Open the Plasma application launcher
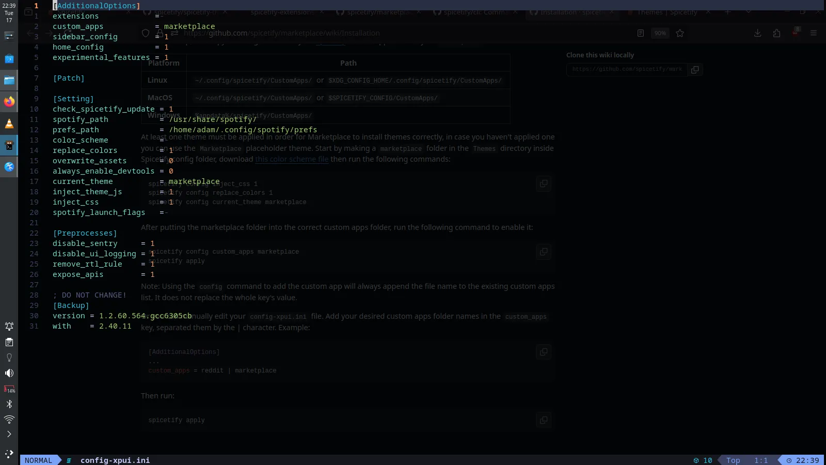Viewport: 826px width, 465px height. click(x=9, y=454)
